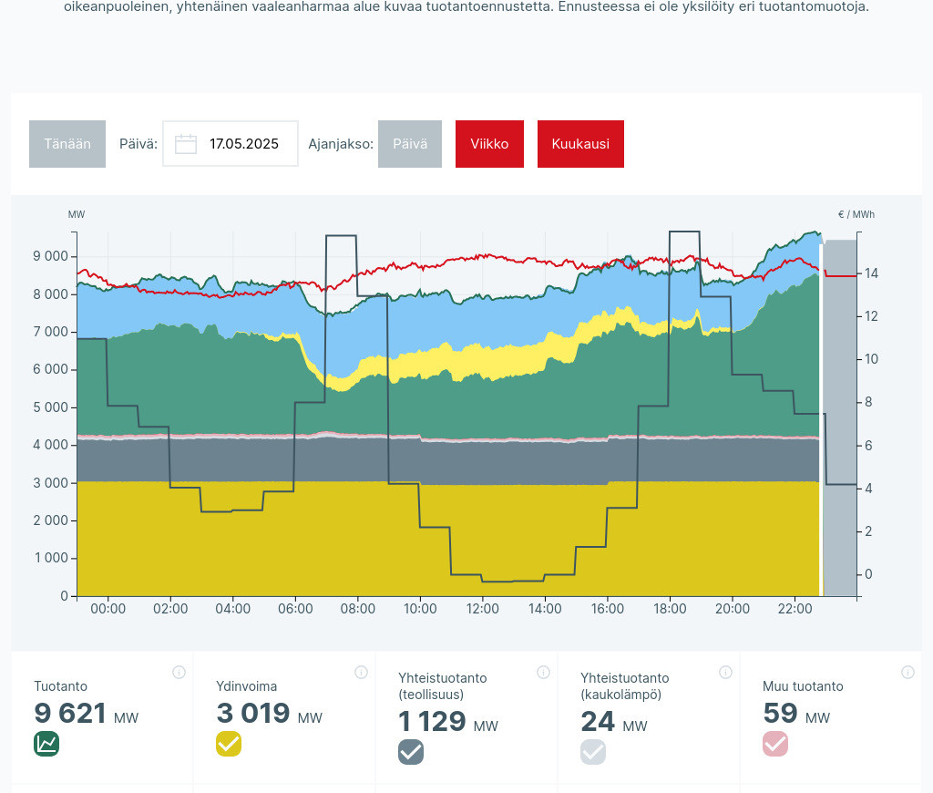Disable the Yhteistuotanto (kaukolämpö) checkbox
Screen dimensions: 933x793
pyautogui.click(x=593, y=752)
